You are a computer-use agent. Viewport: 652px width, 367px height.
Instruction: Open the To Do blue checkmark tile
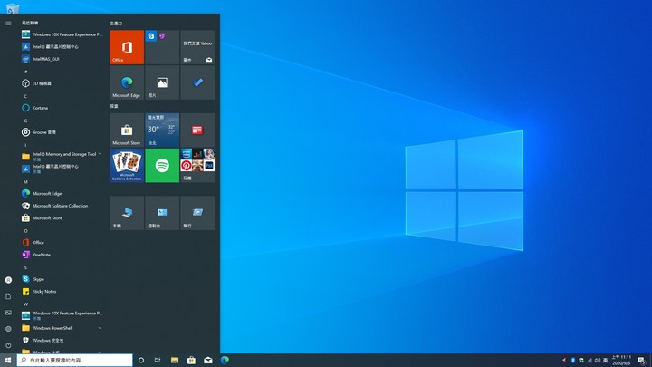click(x=197, y=82)
